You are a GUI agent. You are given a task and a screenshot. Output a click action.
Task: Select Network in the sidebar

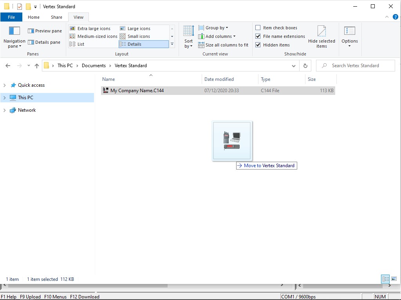coord(27,110)
